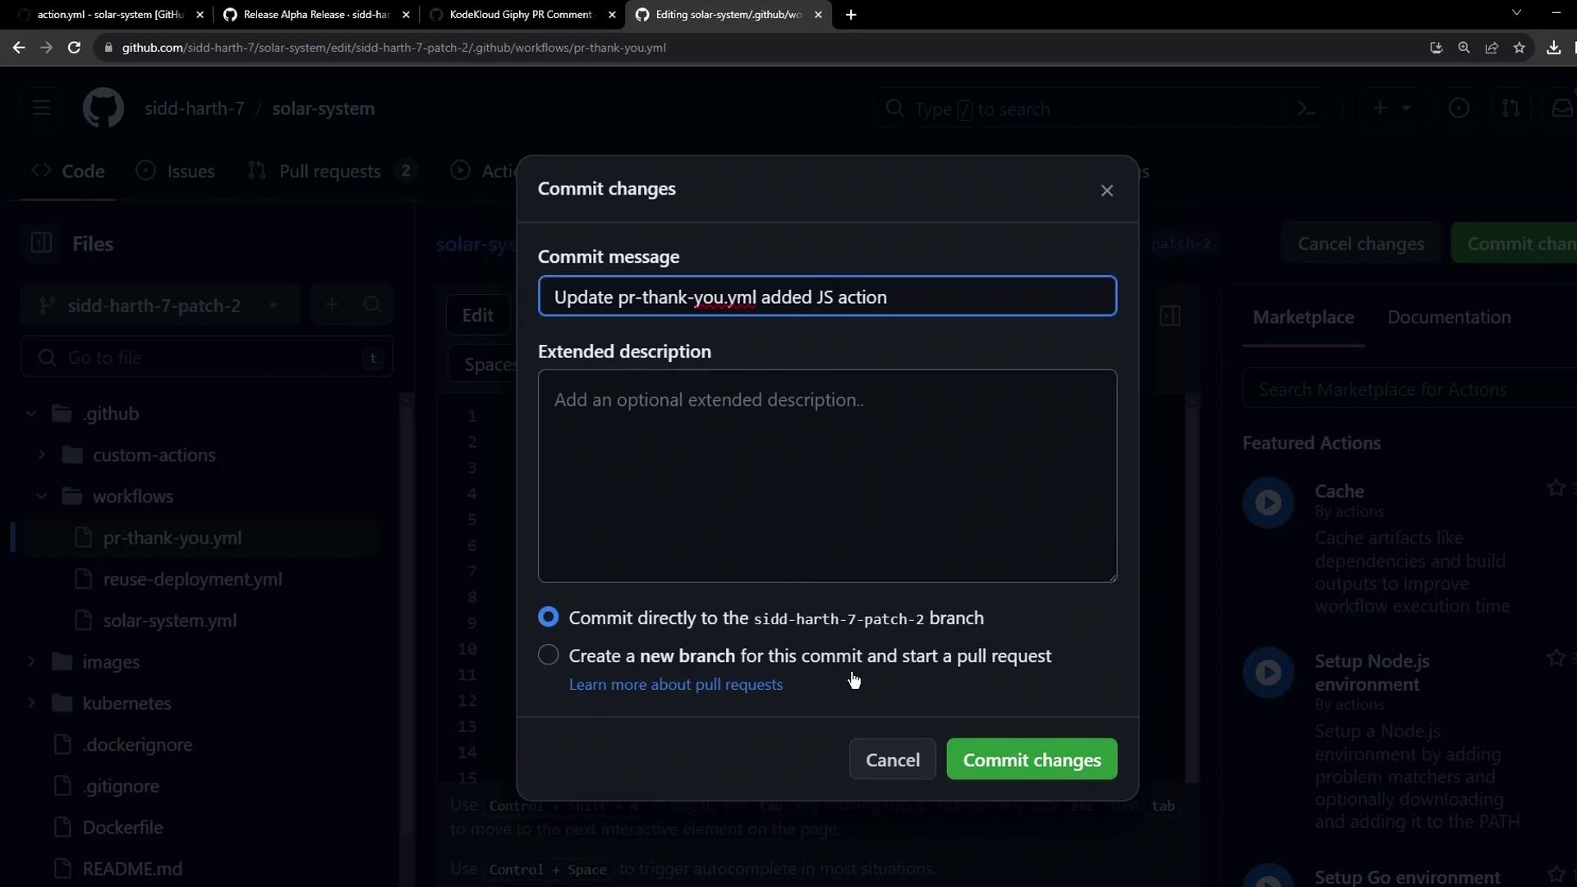Switch to Documentation tab
The height and width of the screenshot is (887, 1577).
coord(1448,317)
